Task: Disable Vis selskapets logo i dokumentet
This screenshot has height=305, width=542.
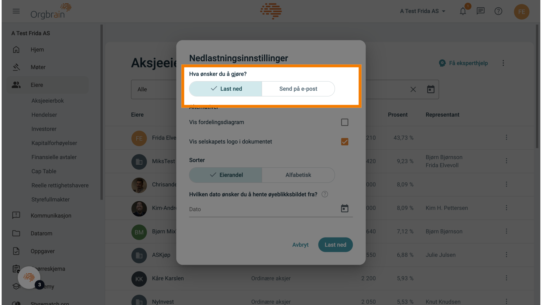Action: 344,141
